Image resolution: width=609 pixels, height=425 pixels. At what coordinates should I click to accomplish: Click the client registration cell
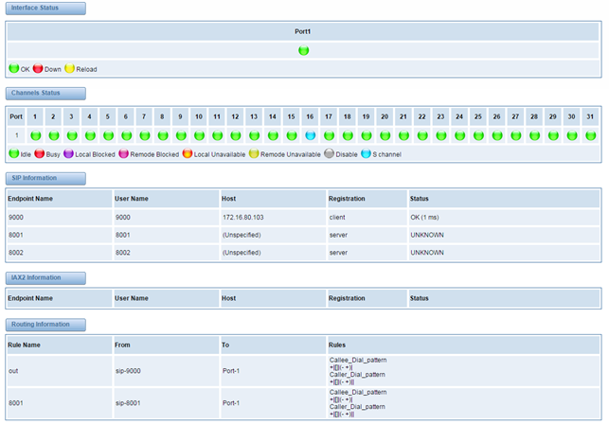367,218
